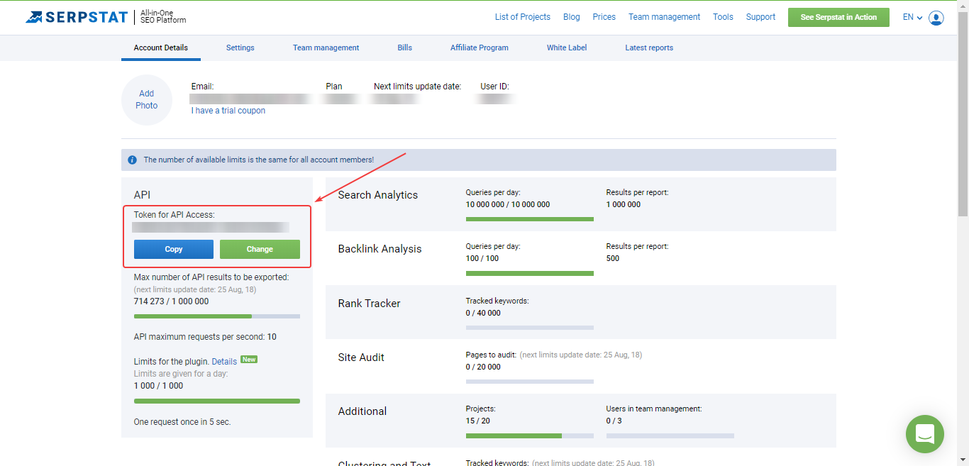The image size is (969, 466).
Task: Click the API panel heading
Action: 142,194
